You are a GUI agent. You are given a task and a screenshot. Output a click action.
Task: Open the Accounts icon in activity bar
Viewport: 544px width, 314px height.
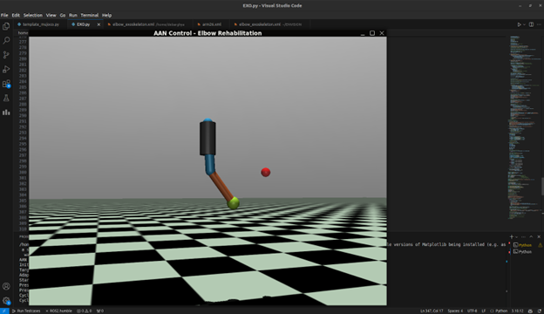tap(6, 286)
